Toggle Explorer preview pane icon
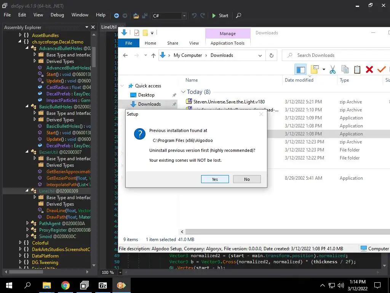This screenshot has height=293, width=390. 300,69
